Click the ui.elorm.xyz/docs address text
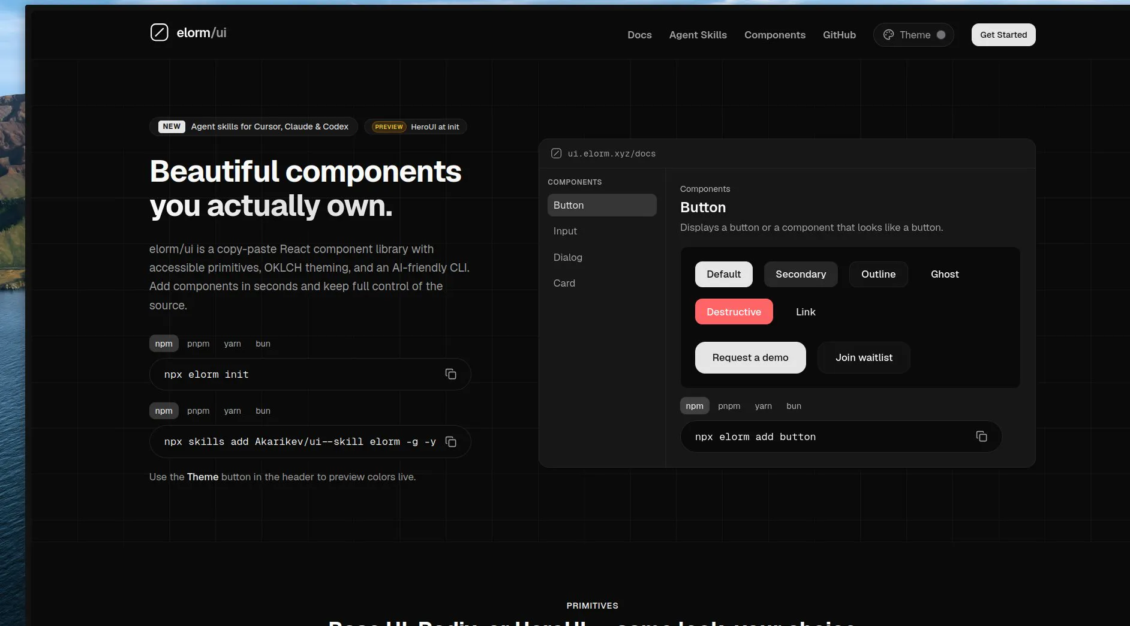This screenshot has width=1130, height=626. click(612, 154)
